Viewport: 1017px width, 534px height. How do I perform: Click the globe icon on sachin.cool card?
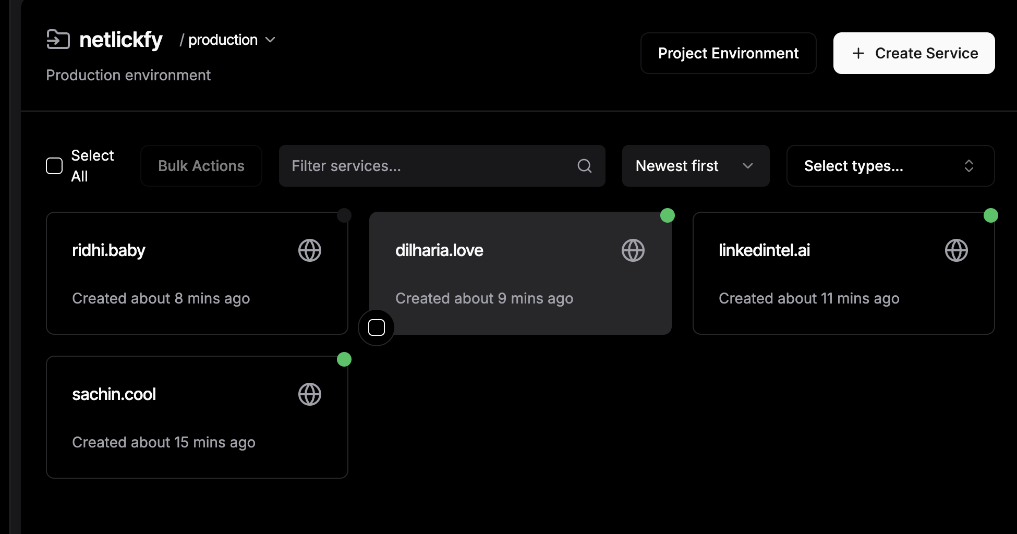pyautogui.click(x=309, y=394)
